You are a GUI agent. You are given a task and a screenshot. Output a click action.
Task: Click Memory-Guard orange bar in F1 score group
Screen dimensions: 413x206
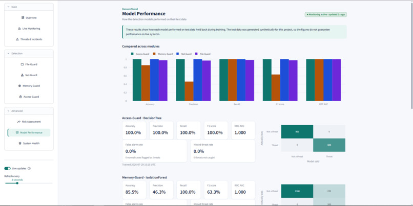pyautogui.click(x=276, y=87)
